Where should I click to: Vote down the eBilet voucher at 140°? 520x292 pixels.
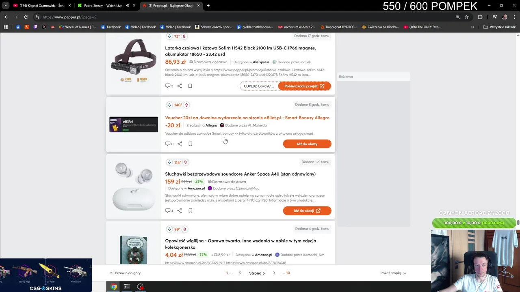[169, 105]
